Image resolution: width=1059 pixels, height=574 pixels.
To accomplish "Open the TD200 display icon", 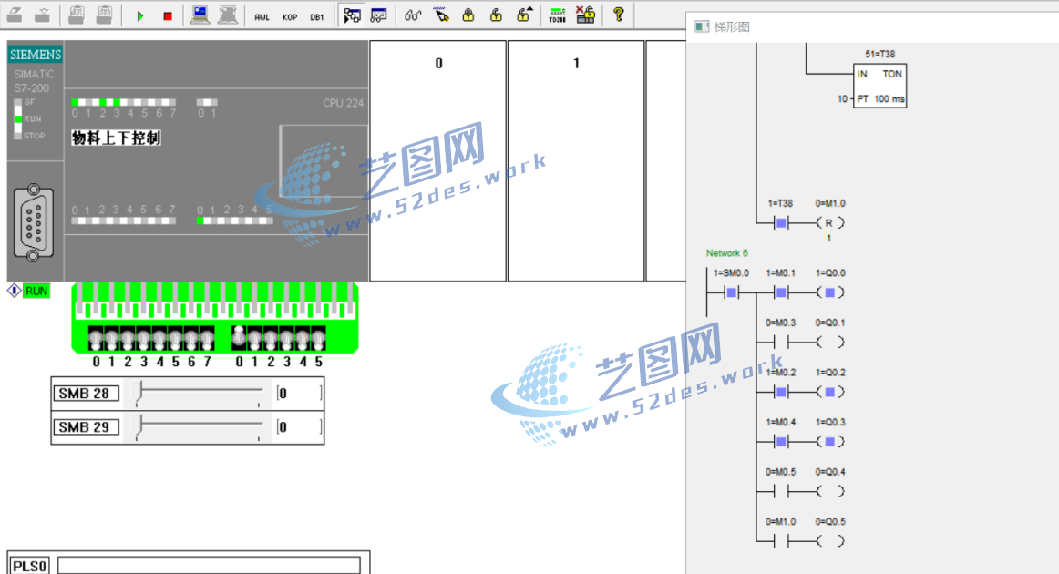I will 557,15.
